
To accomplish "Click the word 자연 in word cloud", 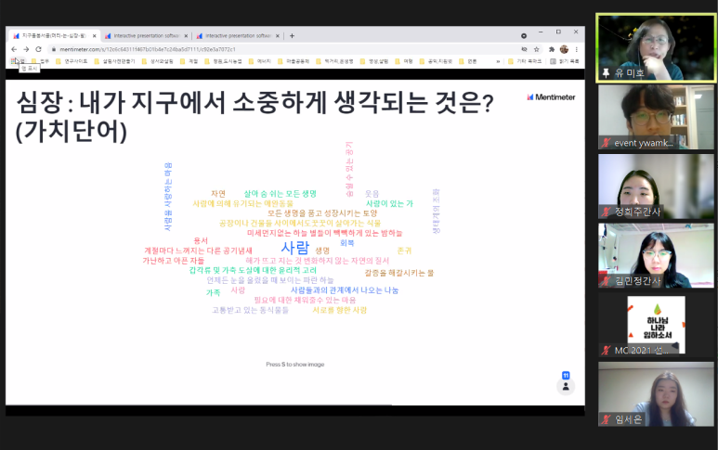I will (218, 194).
